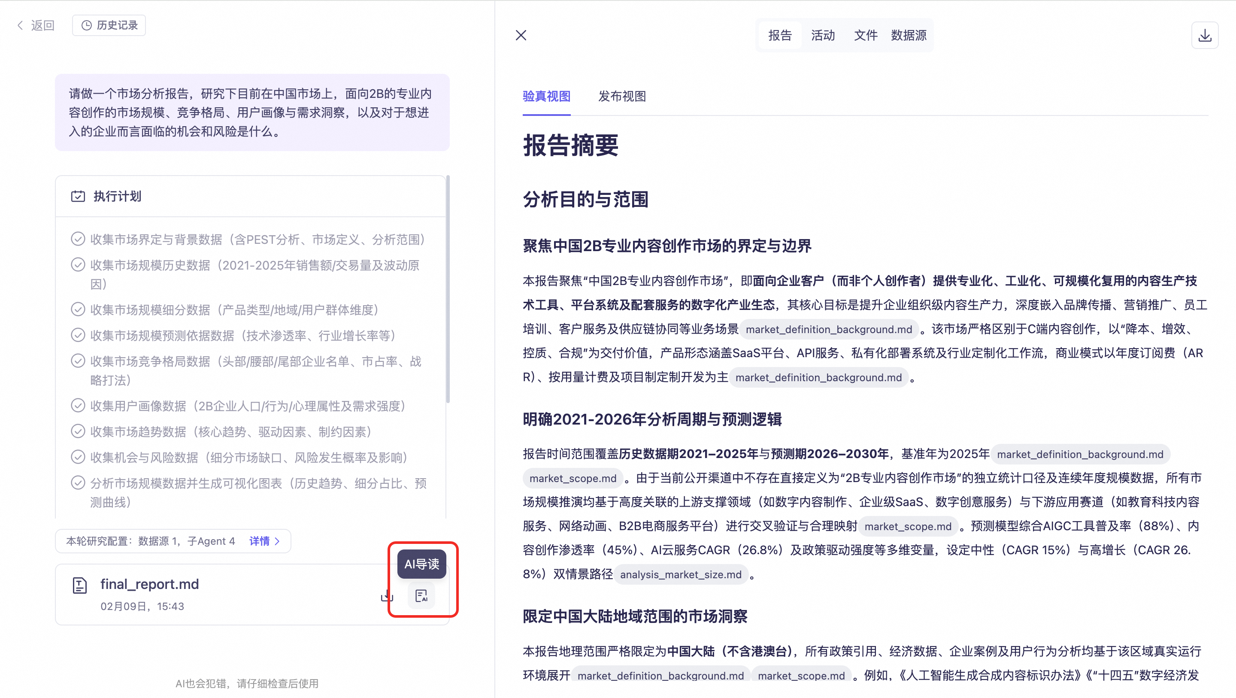The image size is (1236, 698).
Task: Click check circle for 收集市场趋势数据 step
Action: (x=78, y=431)
